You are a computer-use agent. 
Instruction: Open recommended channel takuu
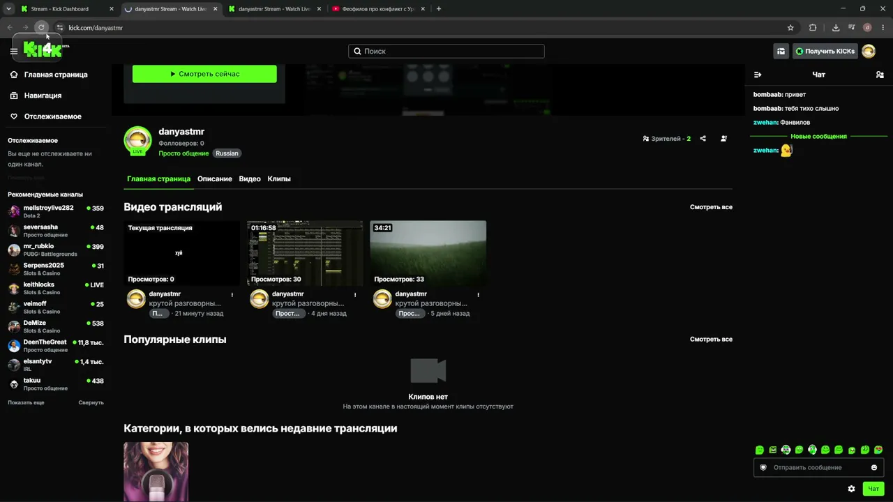(56, 384)
